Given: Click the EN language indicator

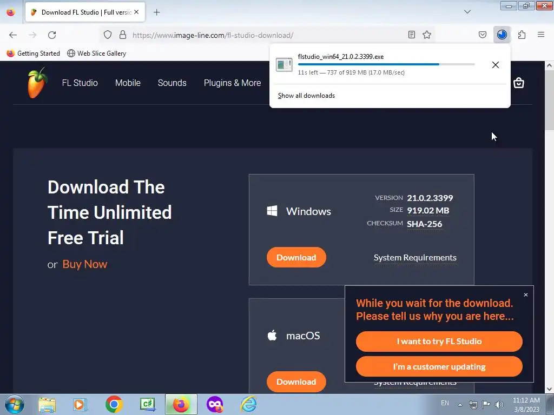Looking at the screenshot, I should point(445,403).
